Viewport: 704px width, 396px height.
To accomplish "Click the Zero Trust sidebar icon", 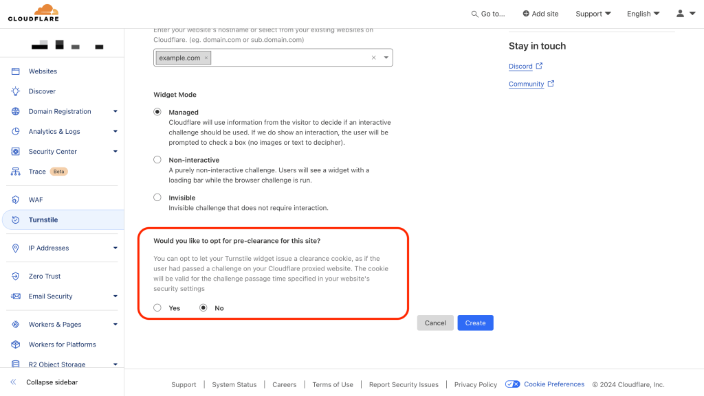I will (x=15, y=276).
